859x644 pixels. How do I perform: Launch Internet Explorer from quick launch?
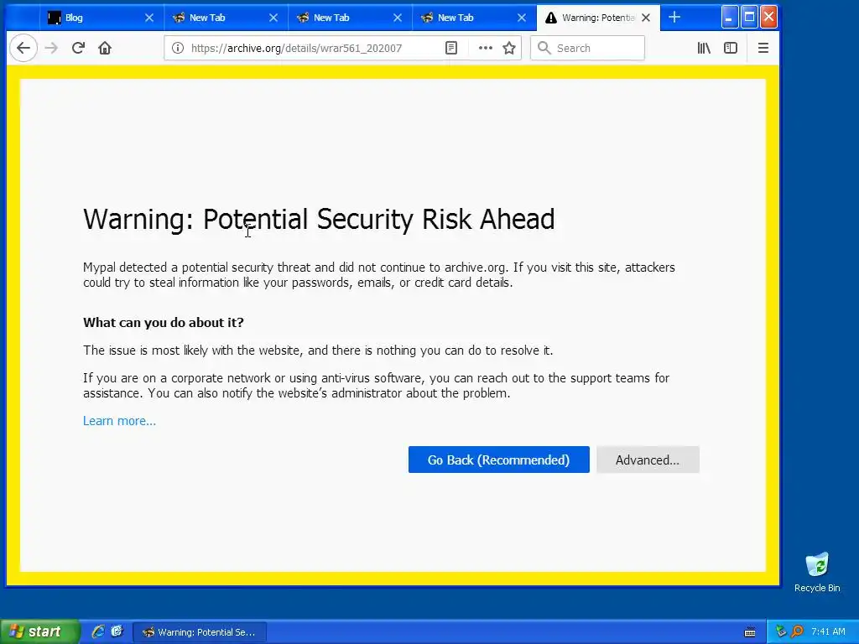tap(98, 631)
